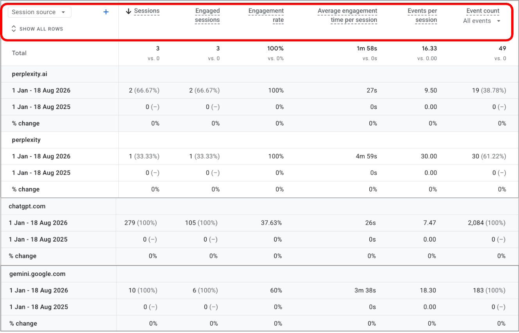Open the All events dropdown under Event count

[481, 21]
